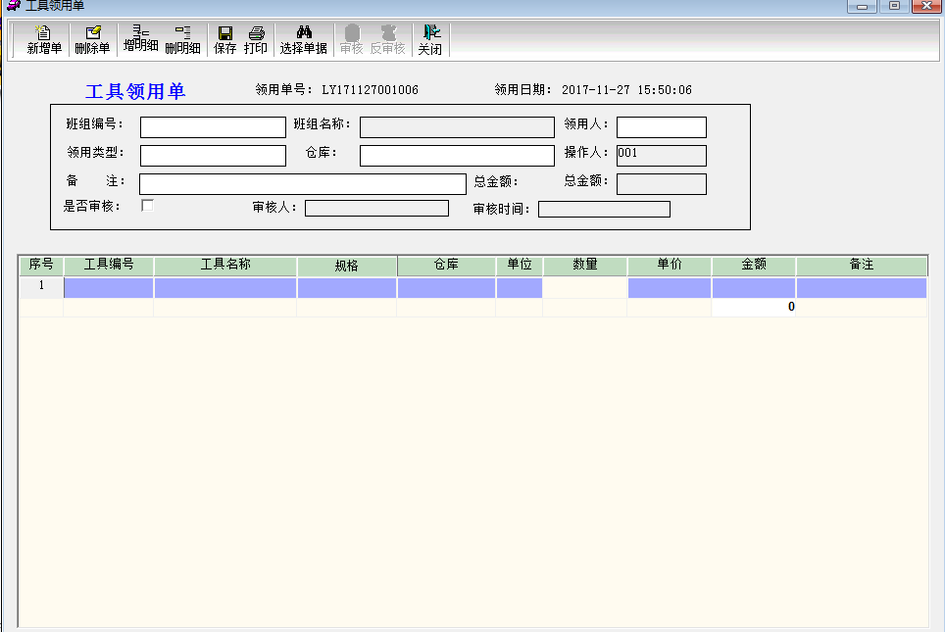Toggle the 是否审核 checkbox
The width and height of the screenshot is (945, 632).
point(147,206)
